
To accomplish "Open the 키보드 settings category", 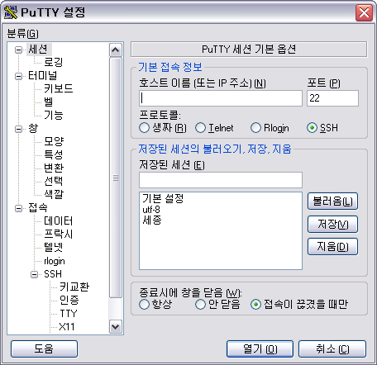I will coord(59,88).
